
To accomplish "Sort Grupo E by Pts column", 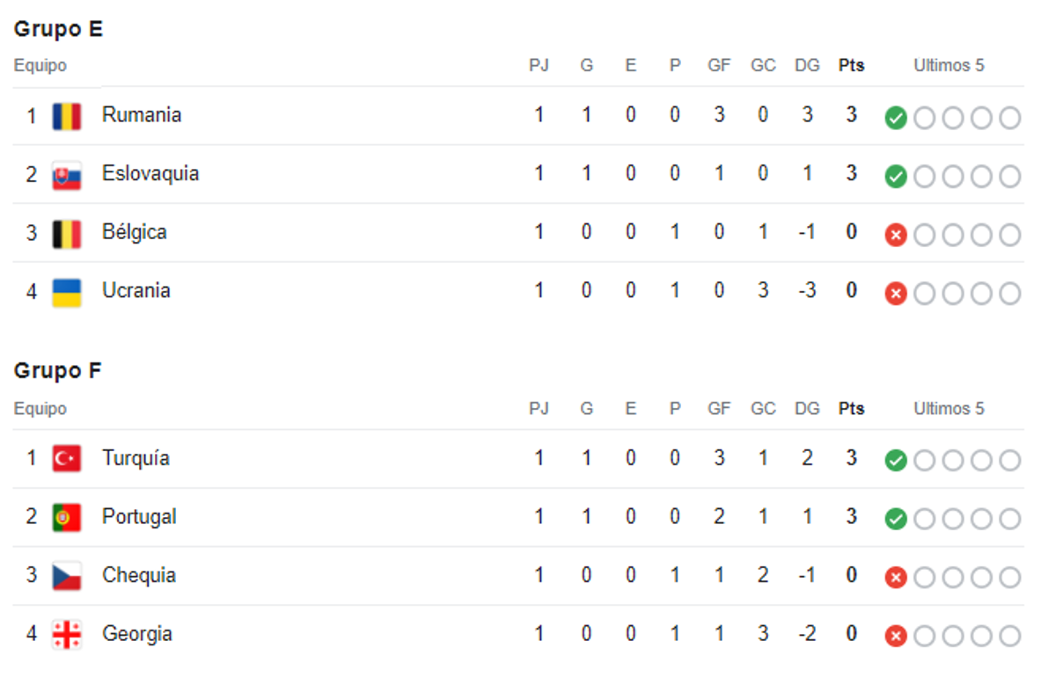I will [x=851, y=66].
